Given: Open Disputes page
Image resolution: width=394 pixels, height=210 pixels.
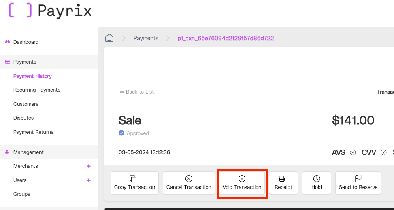Looking at the screenshot, I should click(x=23, y=118).
